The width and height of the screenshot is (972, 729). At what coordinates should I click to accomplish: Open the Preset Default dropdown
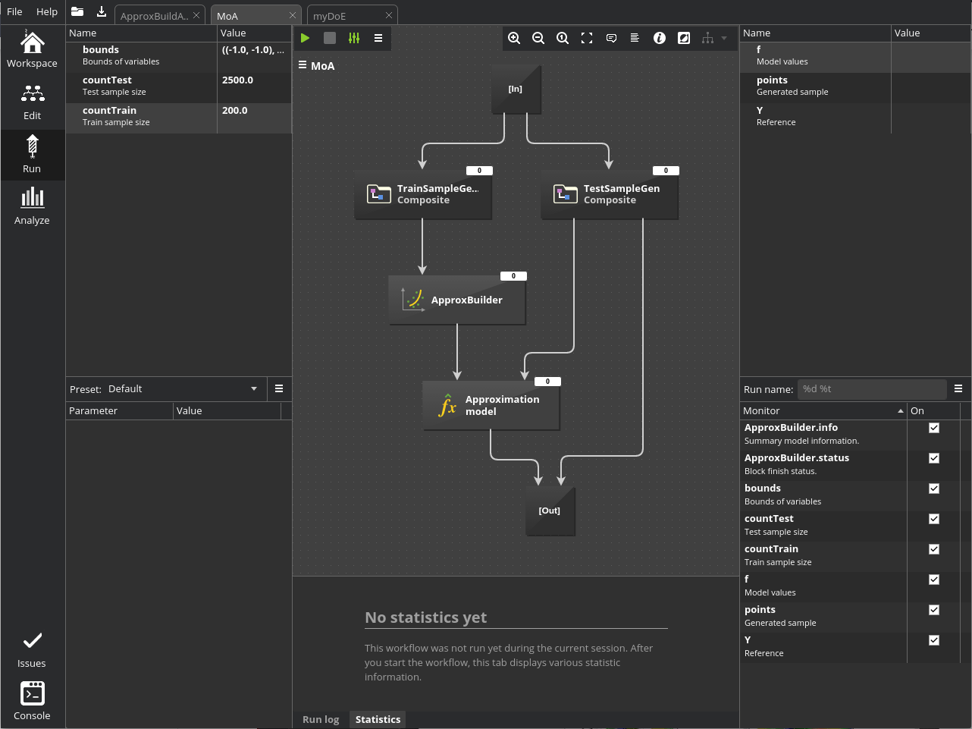point(184,389)
